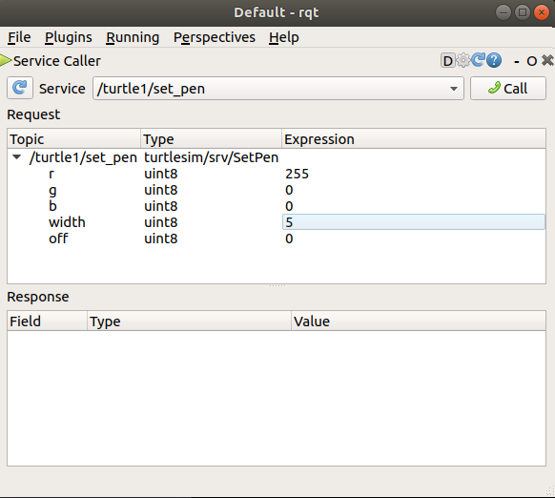The width and height of the screenshot is (555, 498).
Task: Click the Call button
Action: tap(508, 89)
